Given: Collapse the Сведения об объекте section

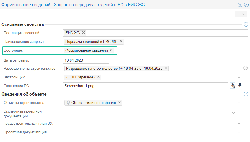Looking at the screenshot, I should [246, 94].
